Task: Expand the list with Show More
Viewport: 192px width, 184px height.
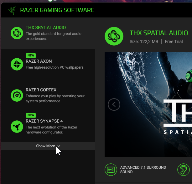Action: tap(48, 146)
